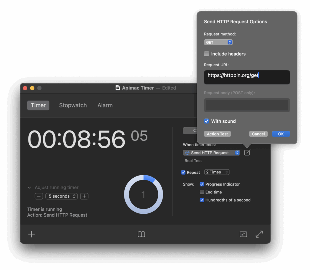The height and width of the screenshot is (270, 310).
Task: Click the edit action options icon
Action: coord(247,153)
